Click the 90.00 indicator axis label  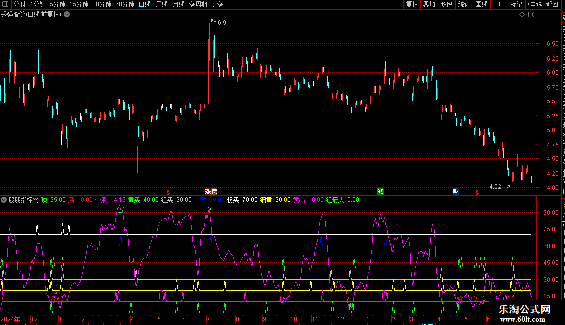(551, 213)
